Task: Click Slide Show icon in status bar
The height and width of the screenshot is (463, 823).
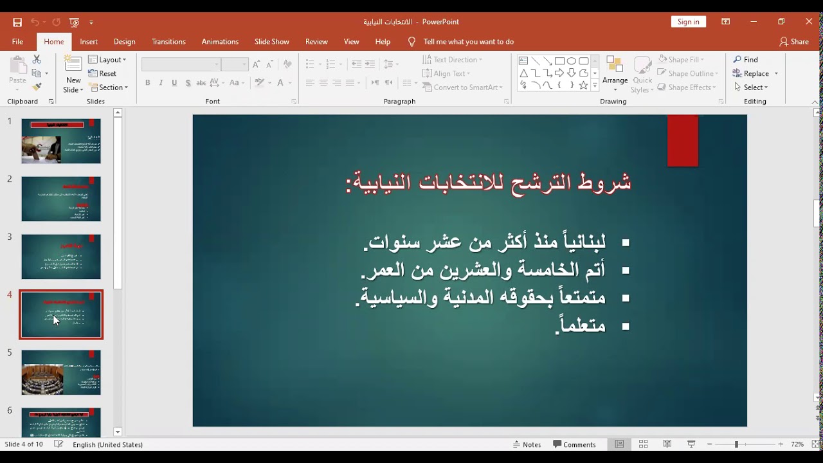Action: (x=691, y=444)
